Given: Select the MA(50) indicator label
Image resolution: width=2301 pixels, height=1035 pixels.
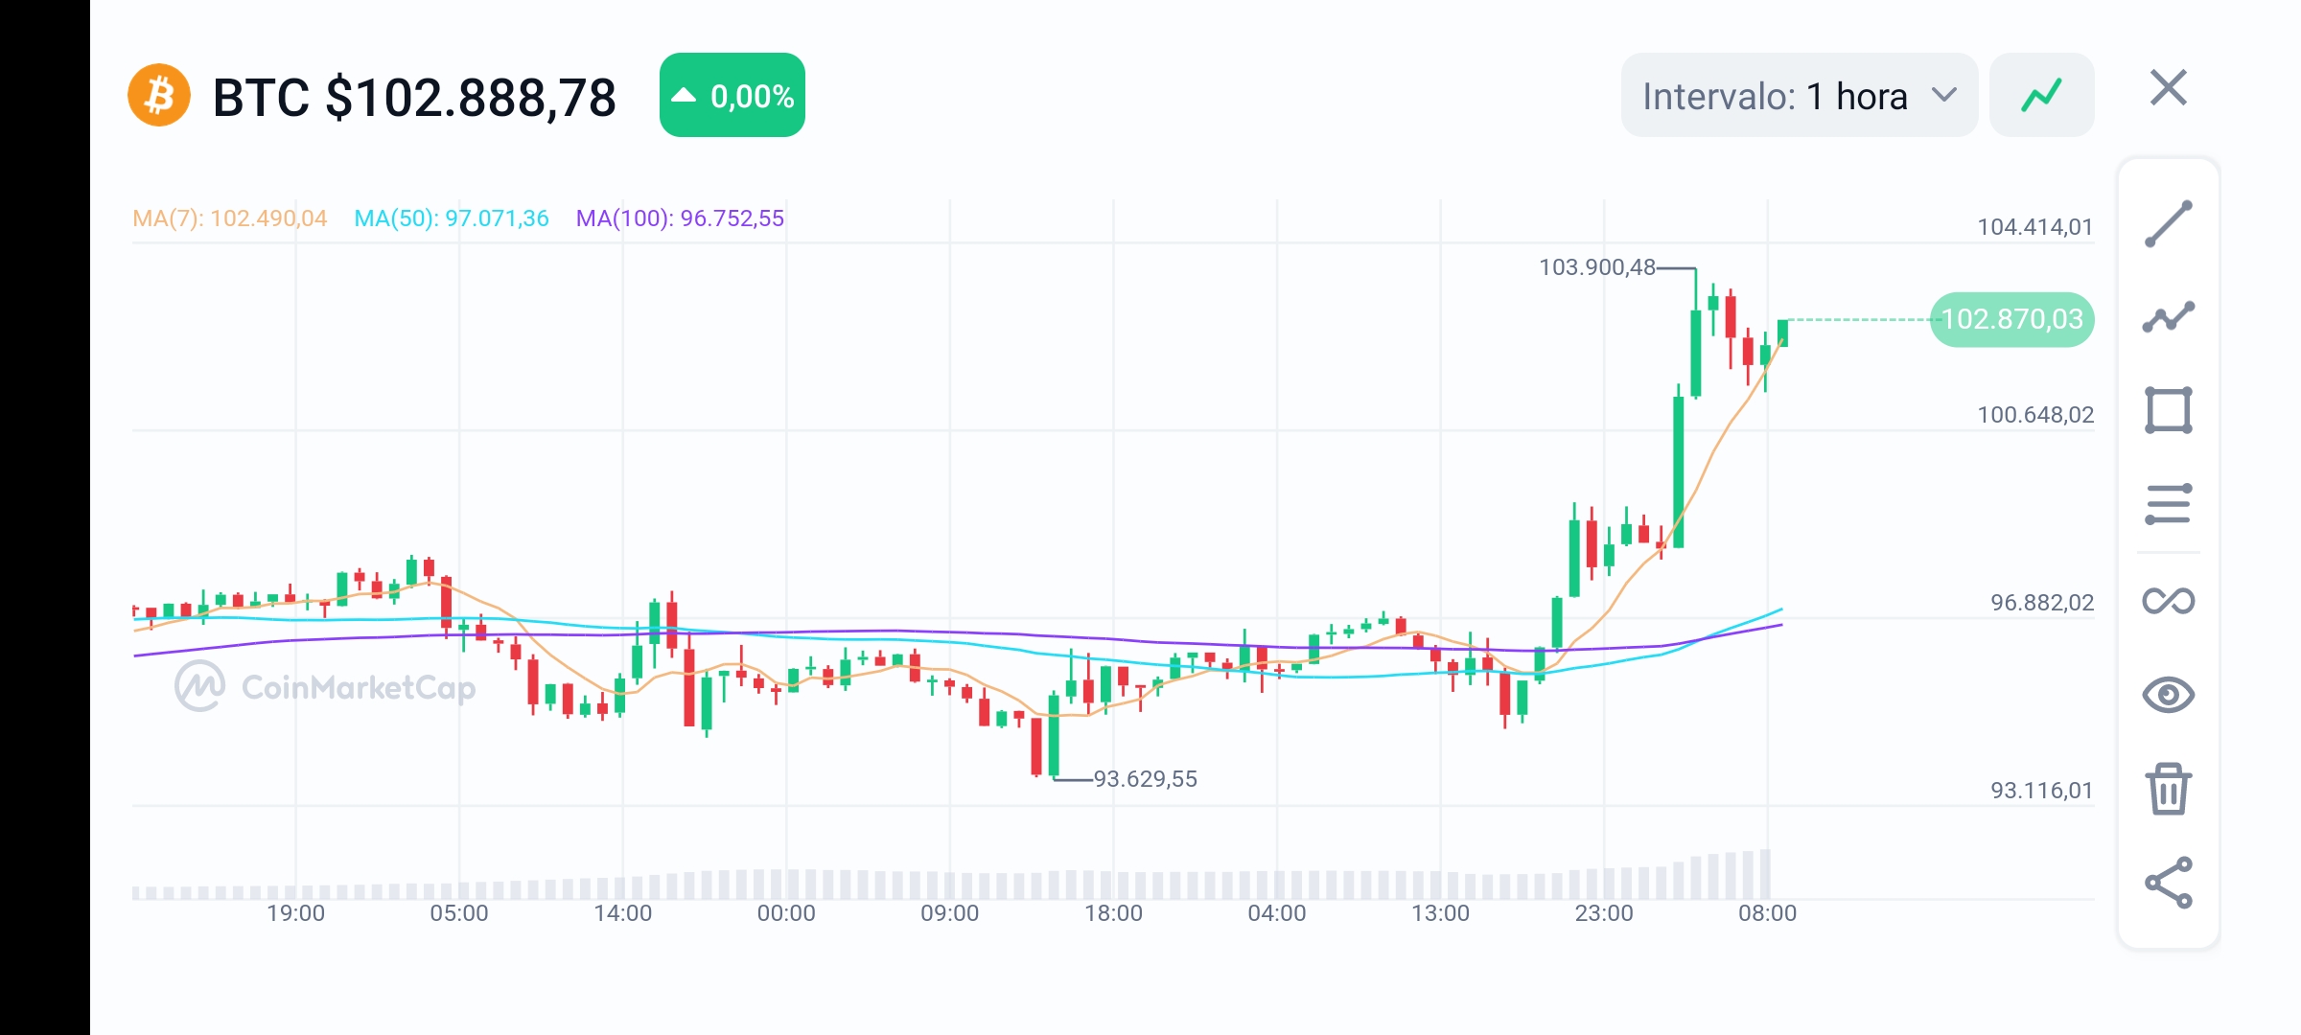Looking at the screenshot, I should point(451,218).
